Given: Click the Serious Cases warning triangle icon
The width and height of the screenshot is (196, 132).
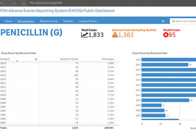Looking at the screenshot, I should [115, 35].
